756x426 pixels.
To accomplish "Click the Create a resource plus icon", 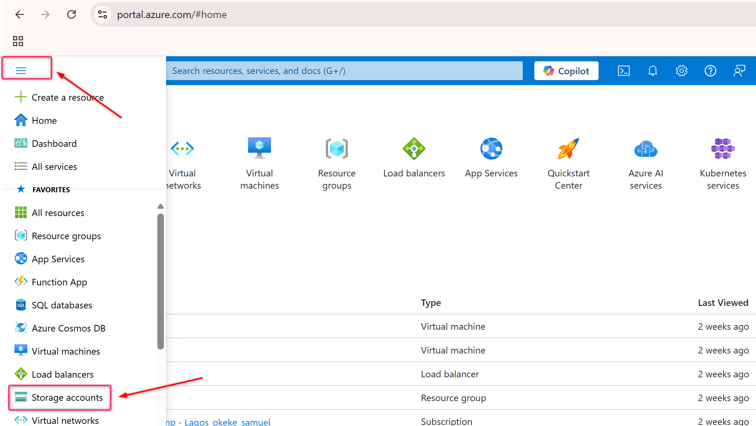I will pos(21,97).
